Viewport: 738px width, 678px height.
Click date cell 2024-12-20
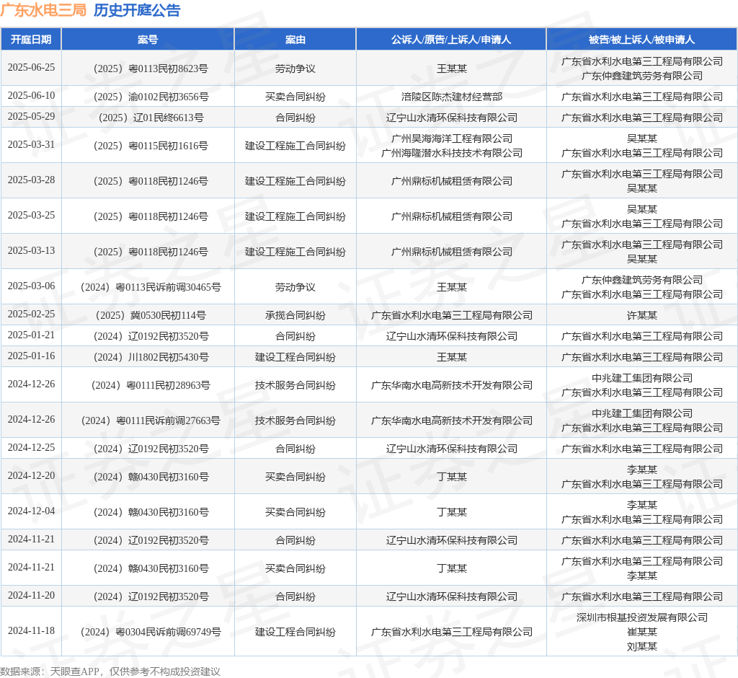31,476
